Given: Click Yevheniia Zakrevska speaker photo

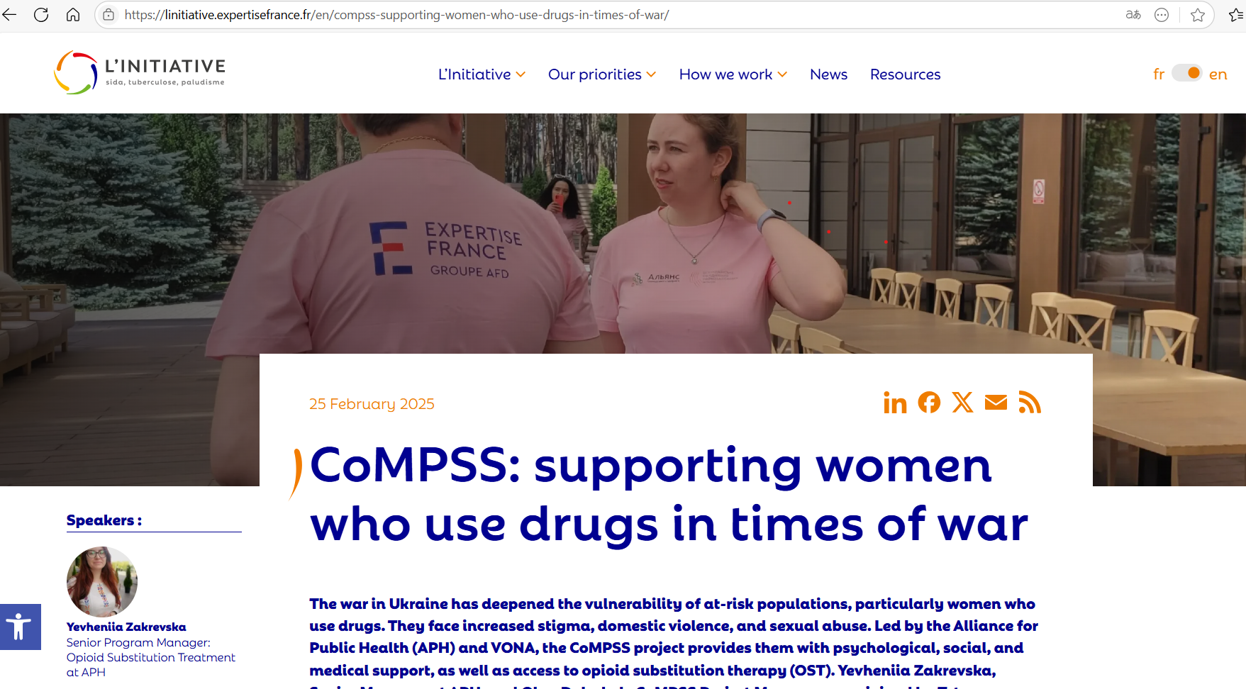Looking at the screenshot, I should pyautogui.click(x=102, y=581).
